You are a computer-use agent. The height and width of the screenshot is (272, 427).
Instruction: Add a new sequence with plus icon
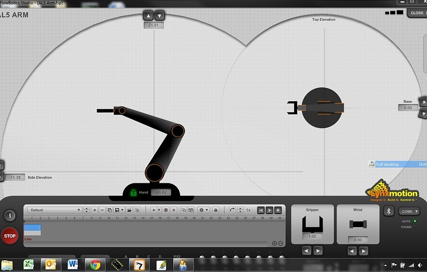coord(94,210)
